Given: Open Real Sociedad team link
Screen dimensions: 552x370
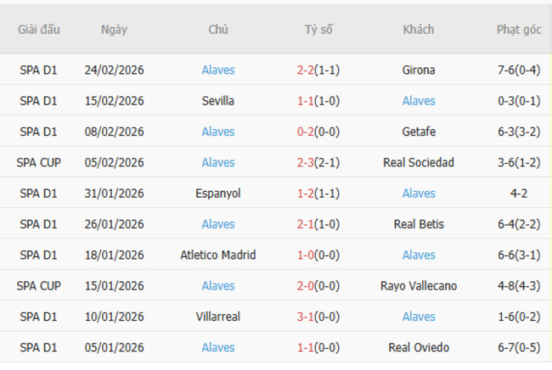Looking at the screenshot, I should pos(419,162).
